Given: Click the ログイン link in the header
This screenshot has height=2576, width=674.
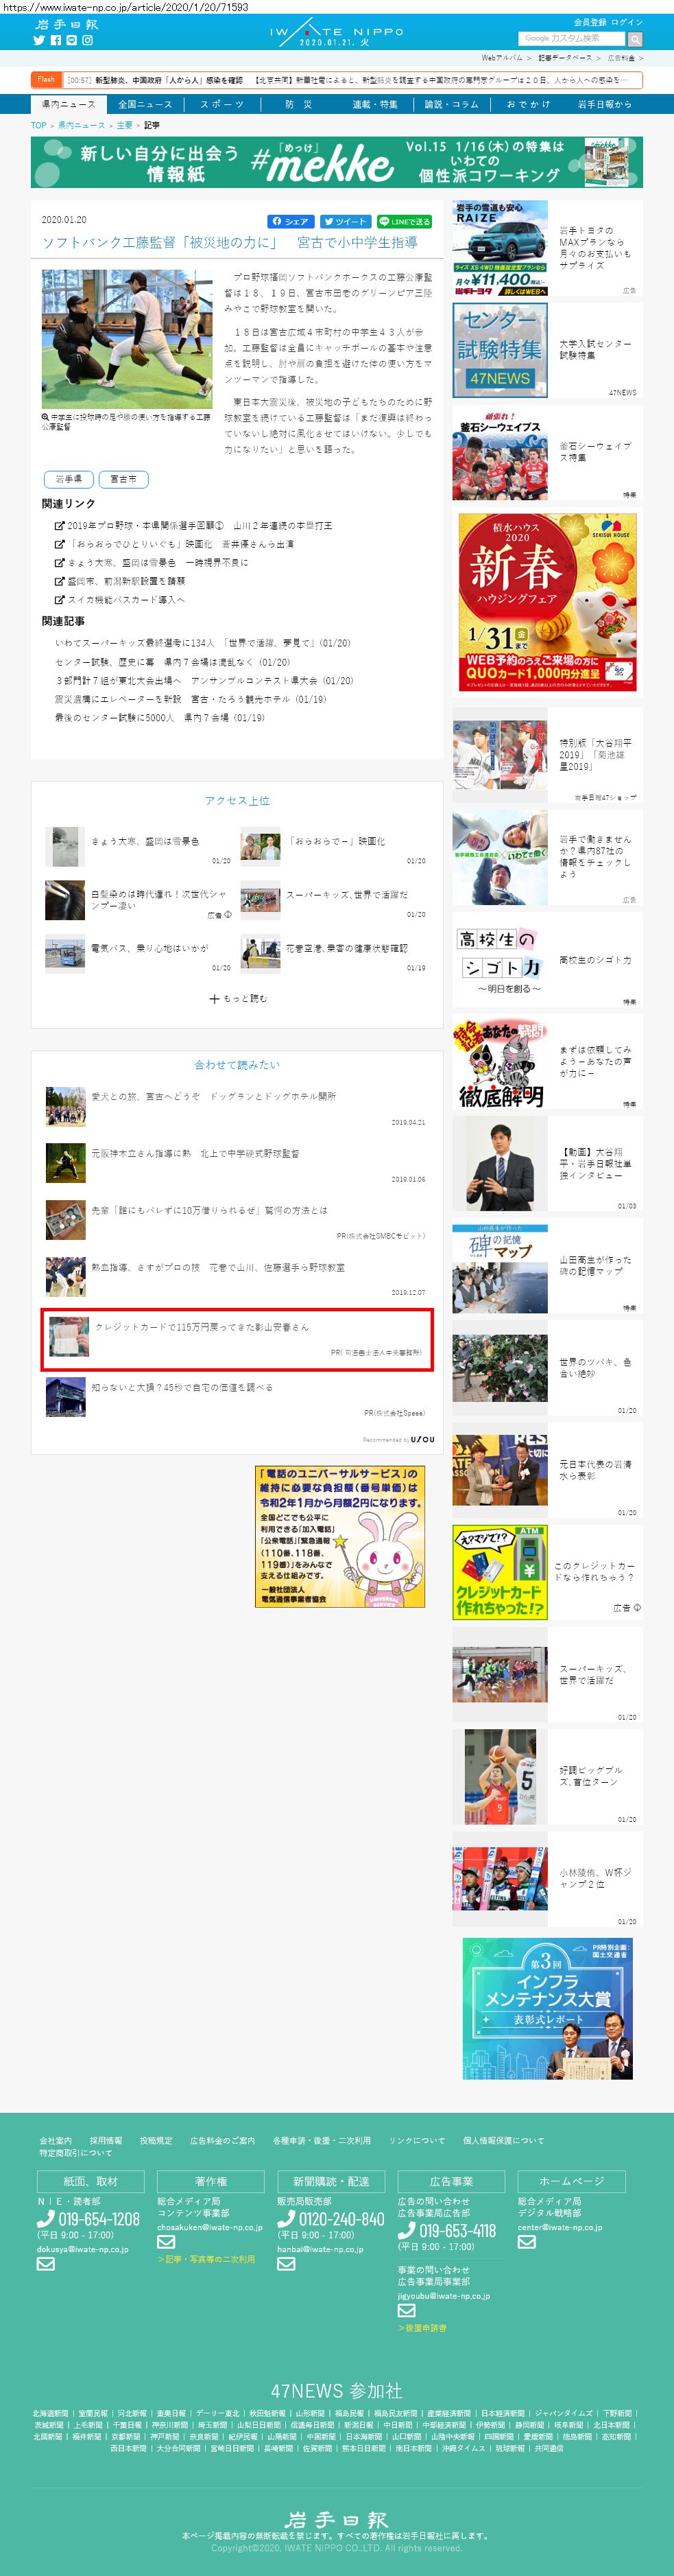Looking at the screenshot, I should tap(627, 22).
